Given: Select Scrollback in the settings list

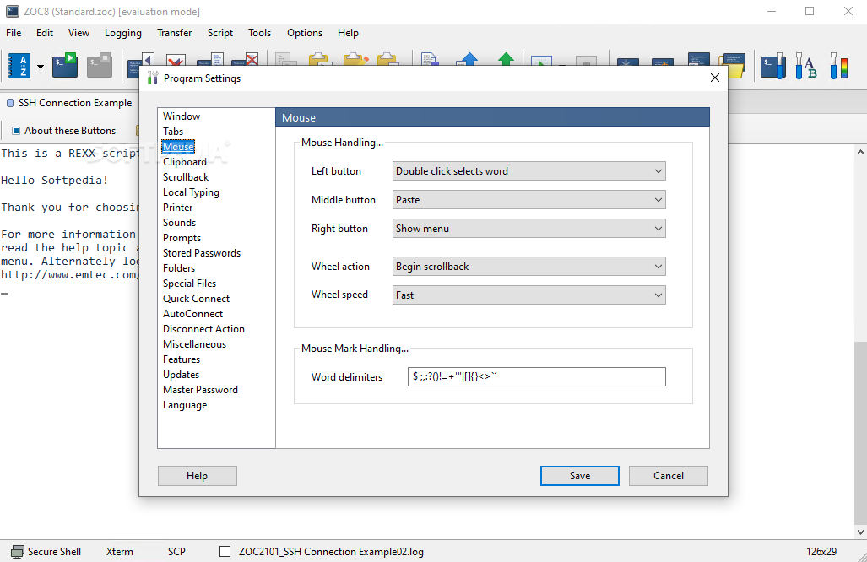Looking at the screenshot, I should pyautogui.click(x=186, y=177).
